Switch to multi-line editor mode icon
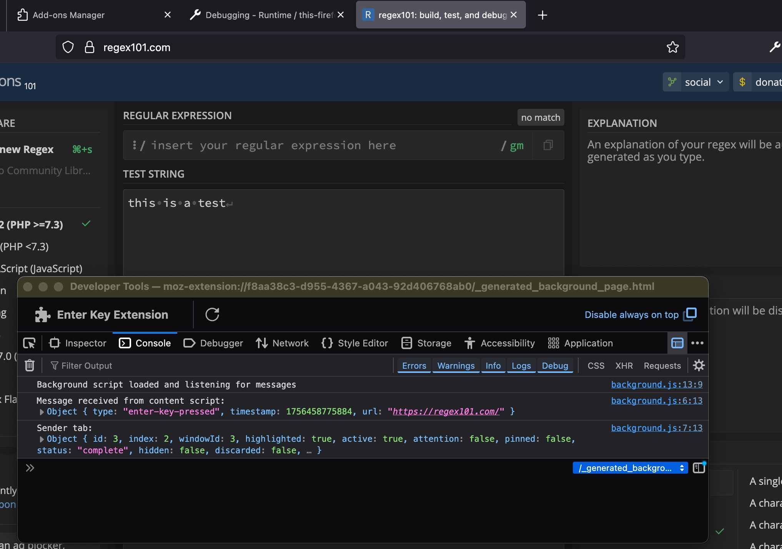782x549 pixels. tap(699, 468)
